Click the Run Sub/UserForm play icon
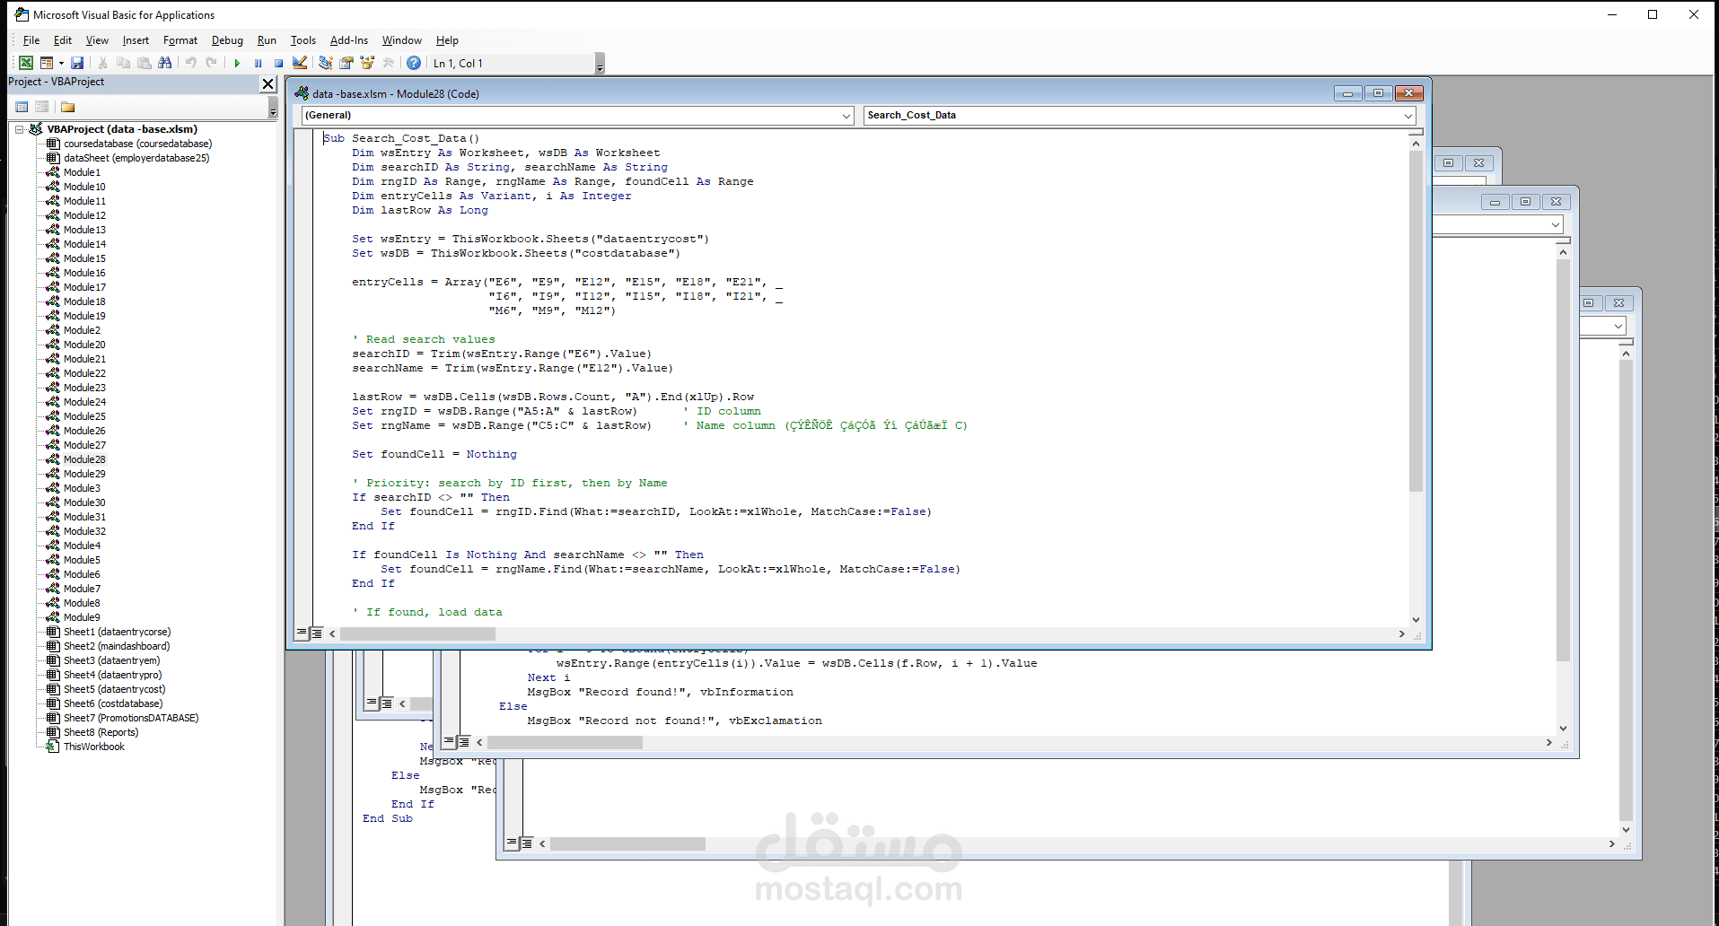The image size is (1719, 926). [237, 64]
